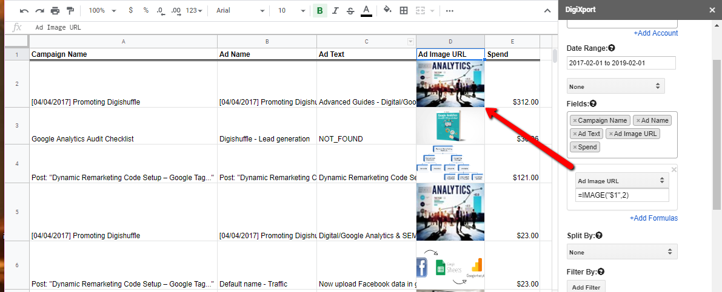Screen dimensions: 722x292
Task: Select column A header
Action: [124, 42]
